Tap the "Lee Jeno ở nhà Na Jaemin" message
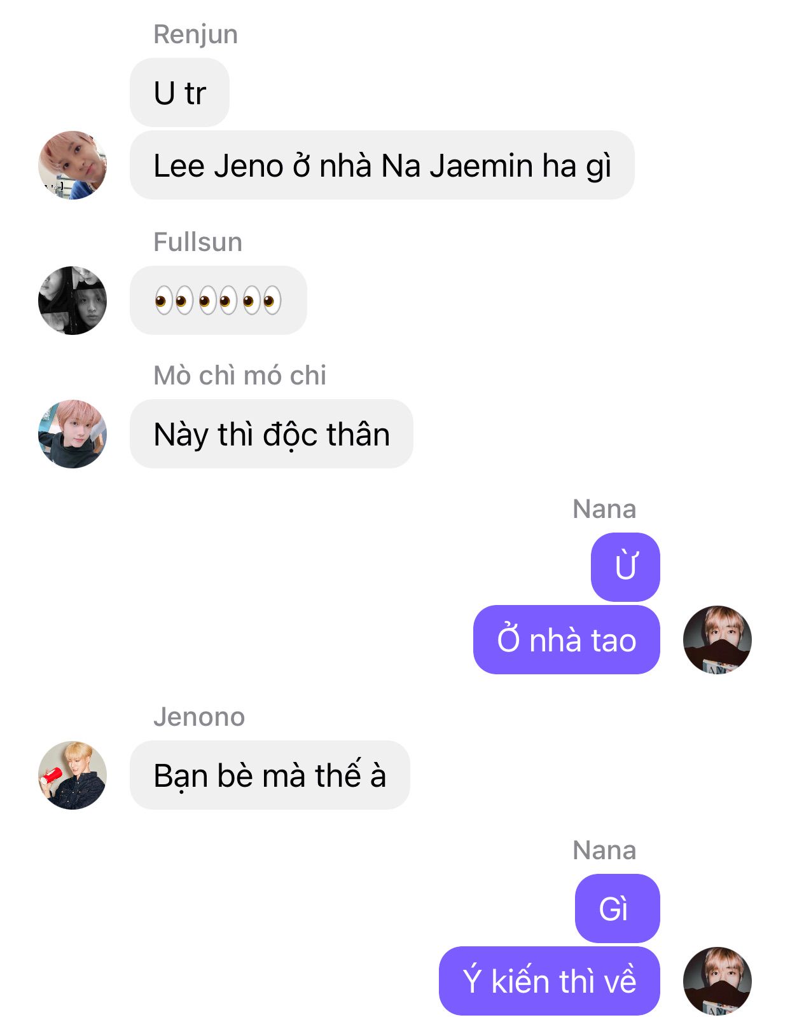This screenshot has height=1034, width=790. point(382,165)
